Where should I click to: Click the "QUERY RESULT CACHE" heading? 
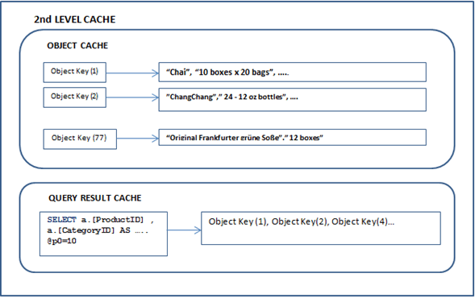coord(95,198)
